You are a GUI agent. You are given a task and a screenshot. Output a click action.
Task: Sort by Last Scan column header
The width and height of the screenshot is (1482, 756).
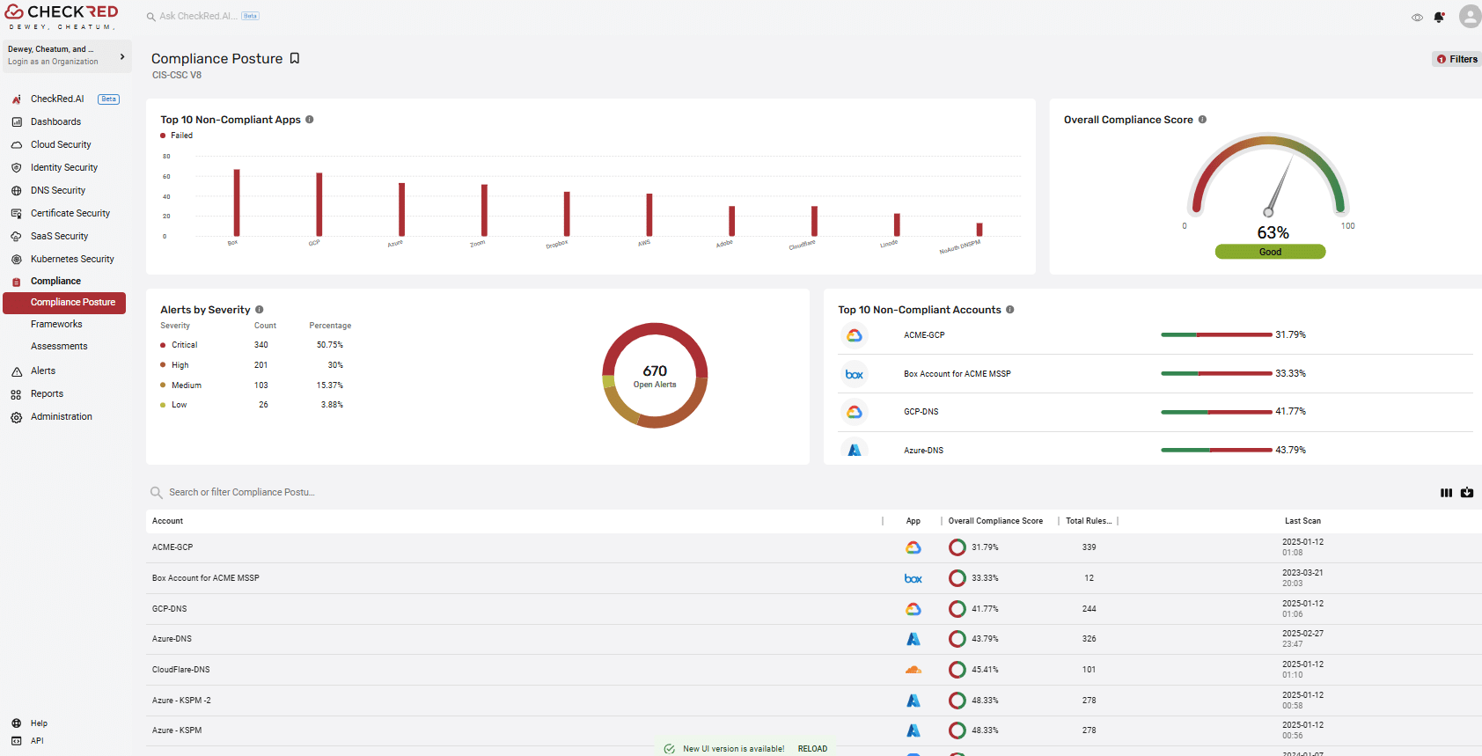pos(1302,521)
